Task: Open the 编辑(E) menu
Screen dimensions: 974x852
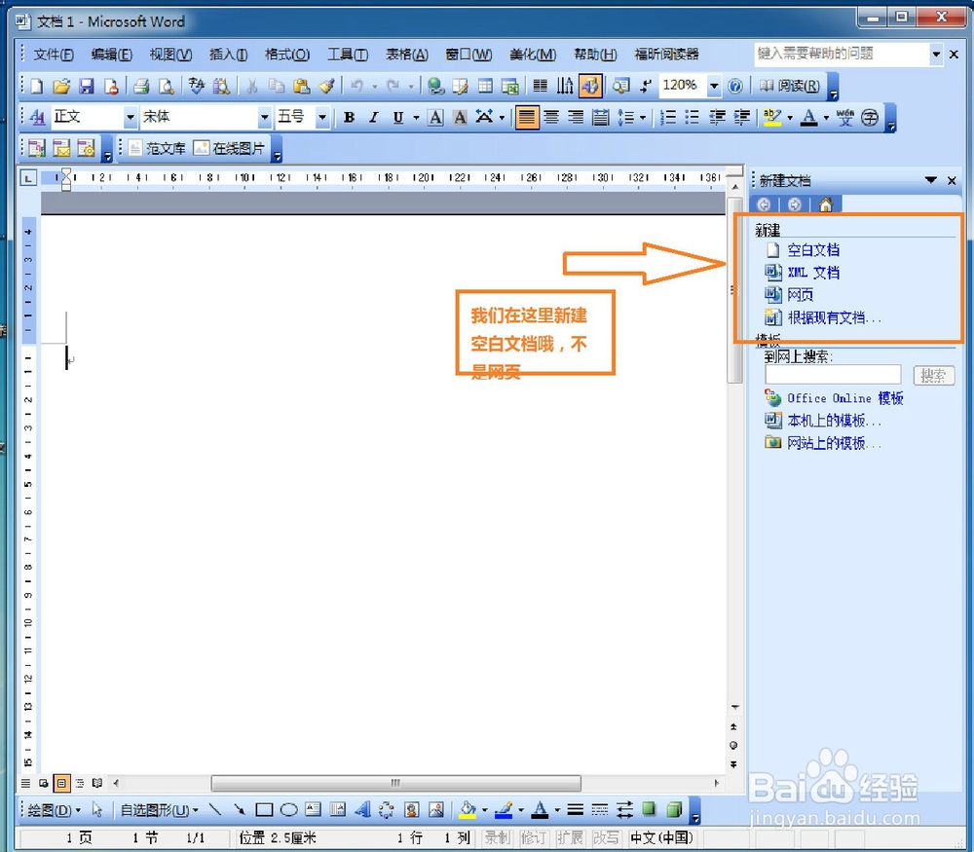Action: pyautogui.click(x=112, y=55)
